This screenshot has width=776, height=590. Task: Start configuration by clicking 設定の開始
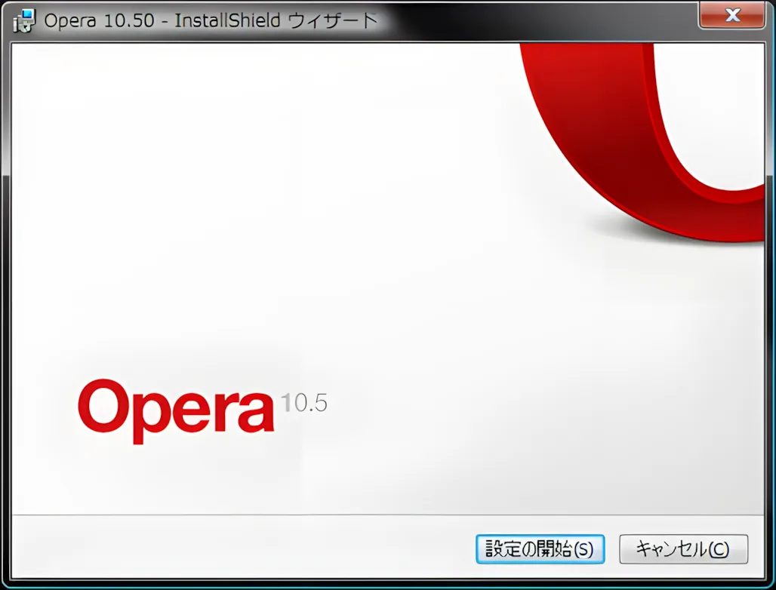pyautogui.click(x=540, y=549)
